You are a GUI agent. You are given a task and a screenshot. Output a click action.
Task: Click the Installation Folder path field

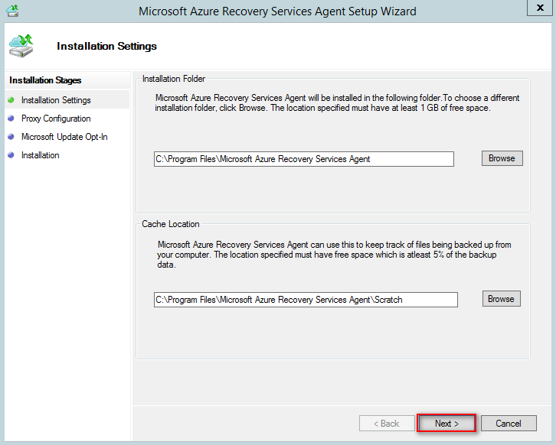303,159
